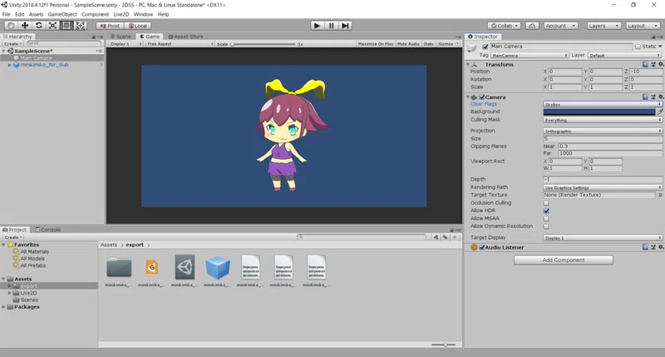The image size is (665, 357).
Task: Select the blue cube prefab asset thumbnail
Action: tap(218, 267)
